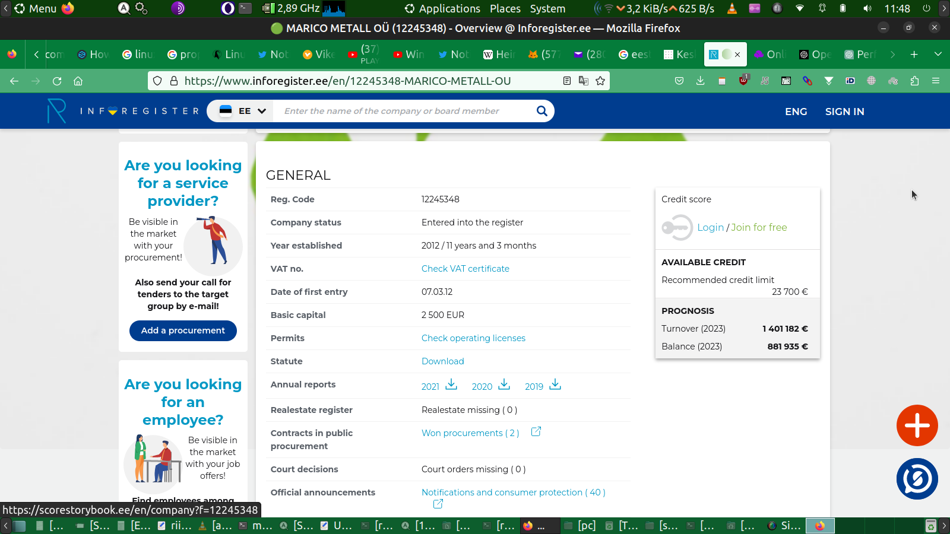This screenshot has height=534, width=950.
Task: Open the System menu
Action: click(x=547, y=8)
